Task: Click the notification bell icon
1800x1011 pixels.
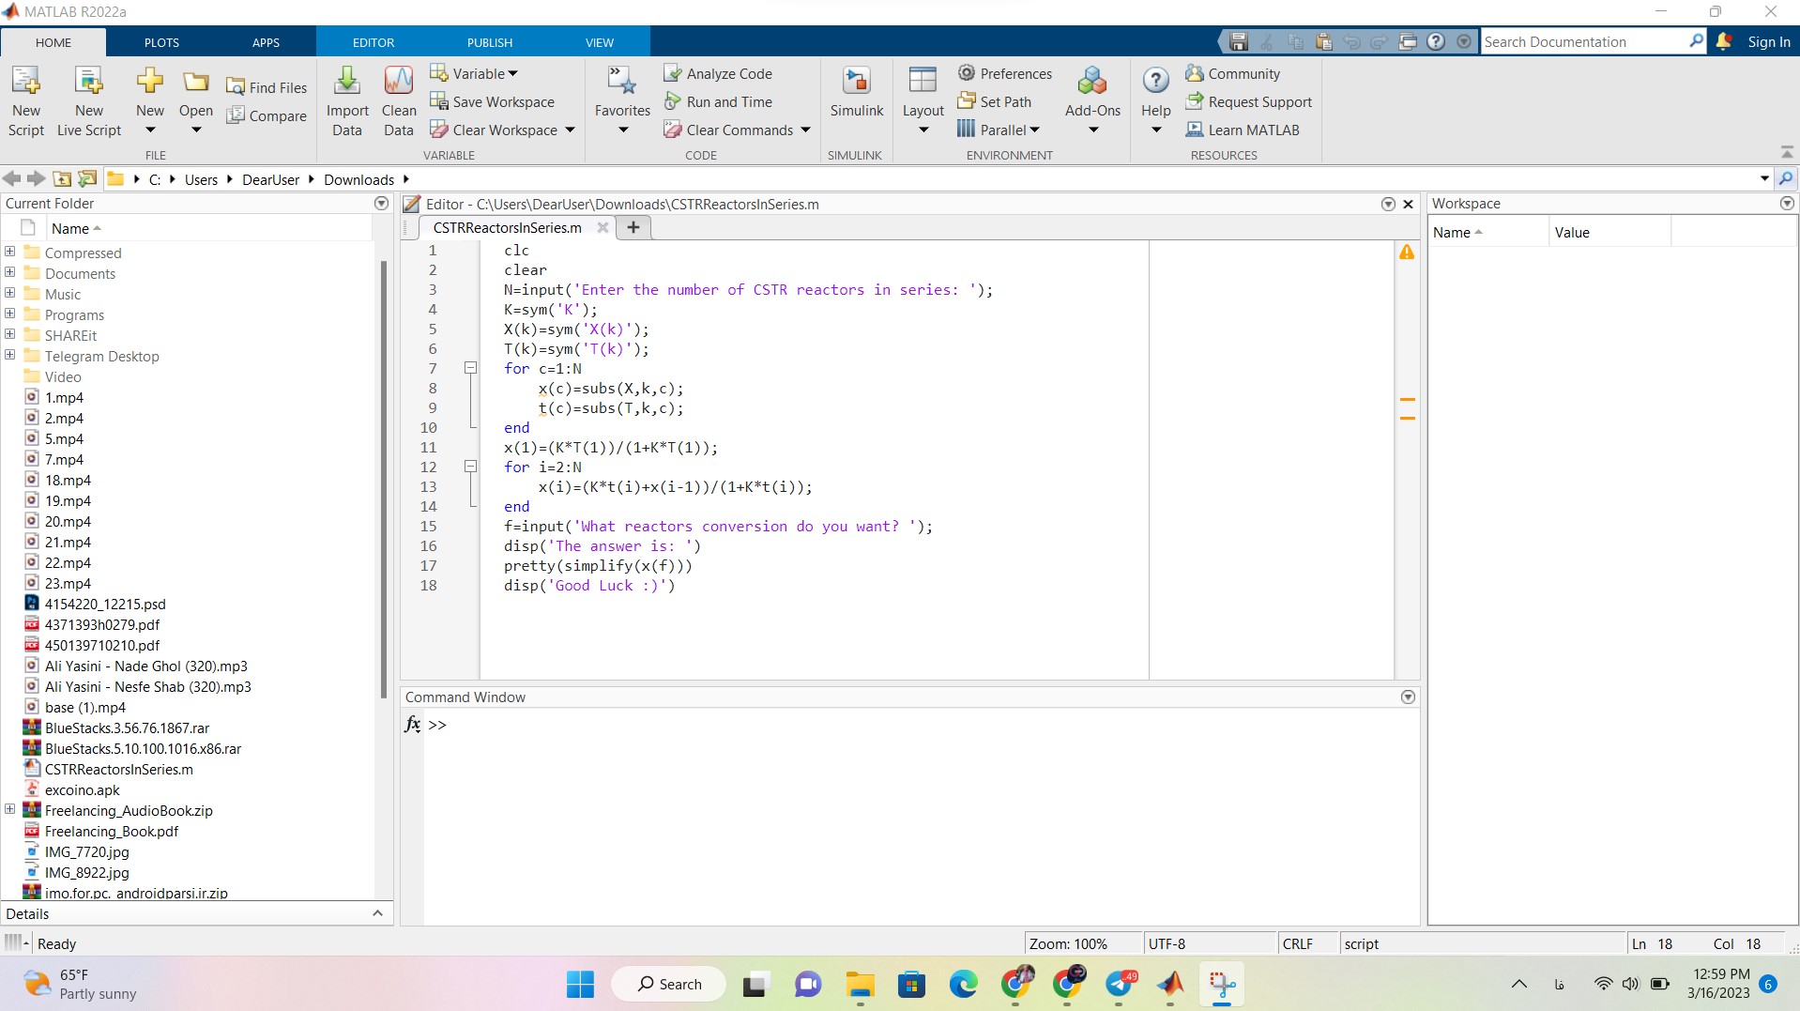Action: 1724,41
